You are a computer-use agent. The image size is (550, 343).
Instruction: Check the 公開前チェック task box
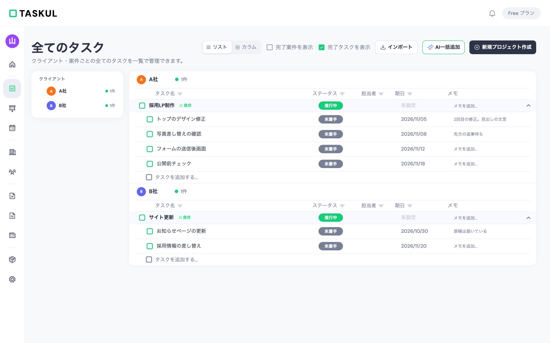150,164
